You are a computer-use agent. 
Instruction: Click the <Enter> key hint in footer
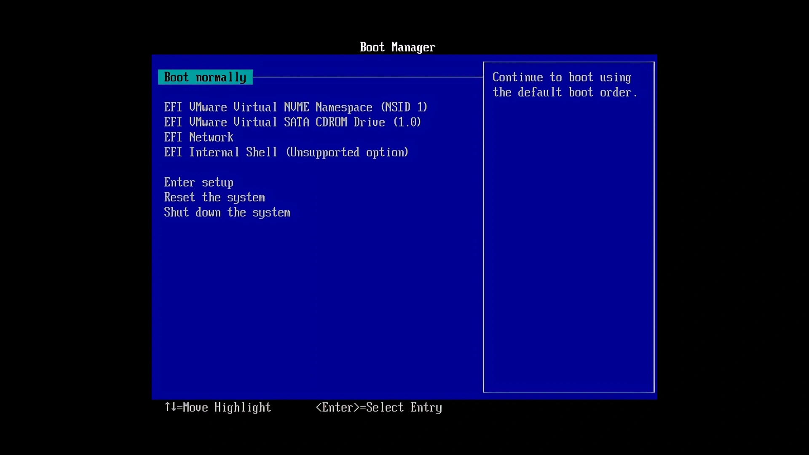coord(337,408)
